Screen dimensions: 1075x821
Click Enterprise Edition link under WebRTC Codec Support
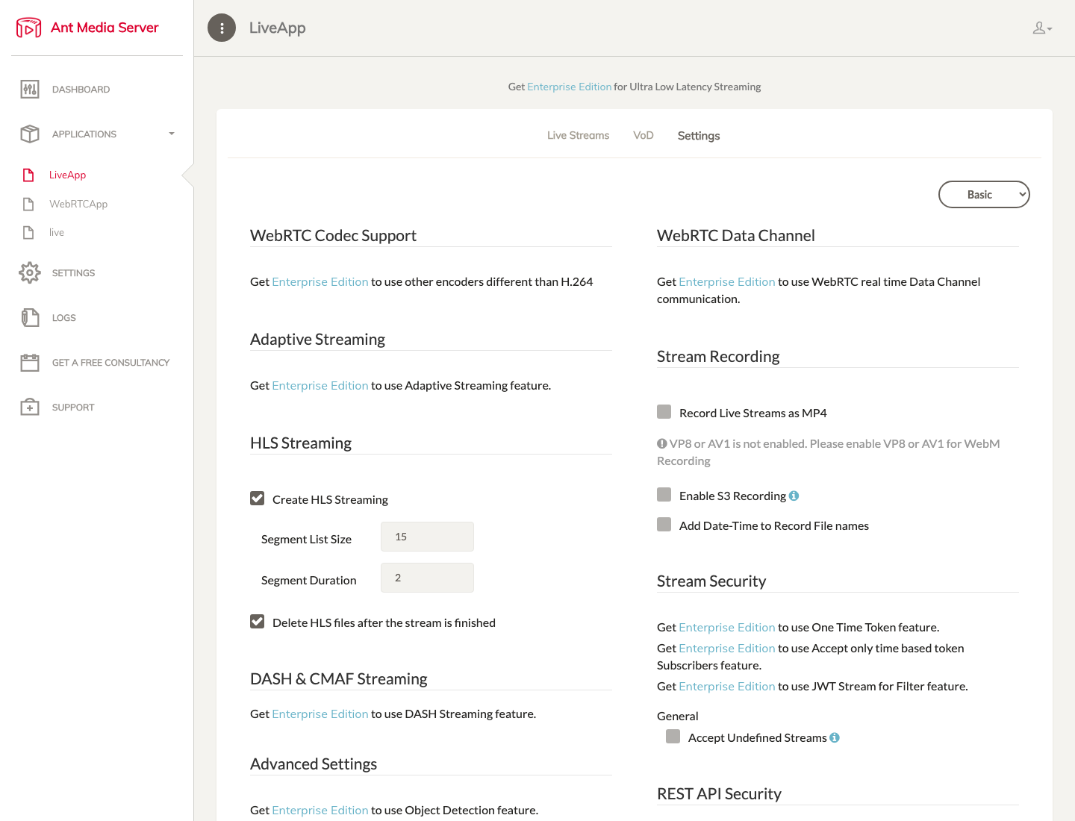tap(320, 281)
